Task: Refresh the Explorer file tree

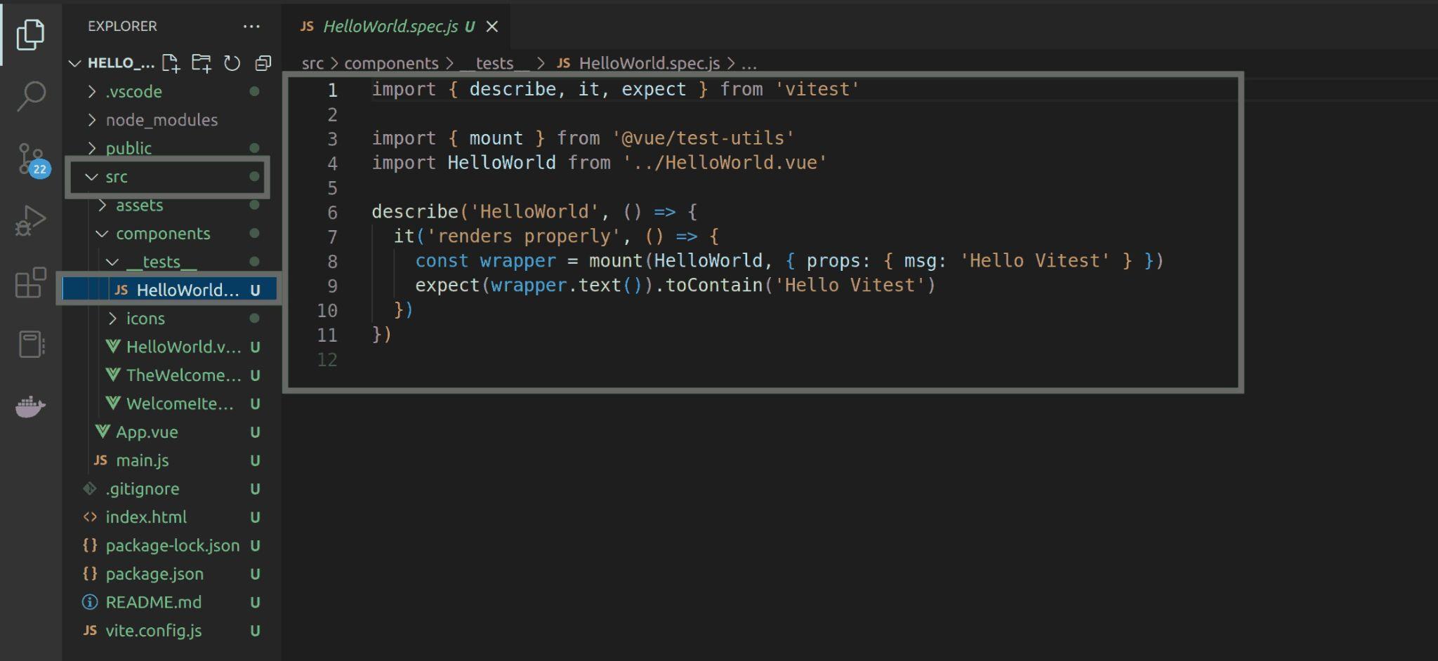Action: tap(232, 63)
